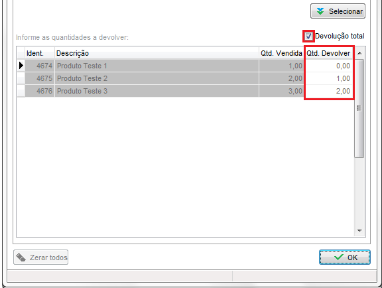Edit Qtd. Devolver for Produto Teste 3
382x288 pixels.
[x=328, y=91]
